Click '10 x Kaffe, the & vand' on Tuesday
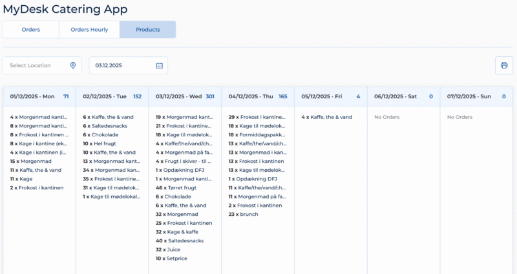Screen dimensions: 517x274 [x=109, y=153]
